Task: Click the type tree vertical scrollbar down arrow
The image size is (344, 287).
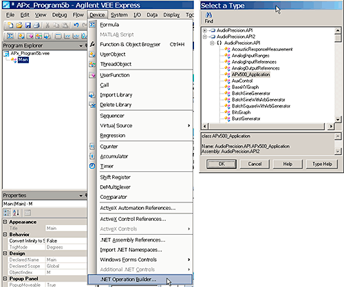Action: pyautogui.click(x=338, y=119)
